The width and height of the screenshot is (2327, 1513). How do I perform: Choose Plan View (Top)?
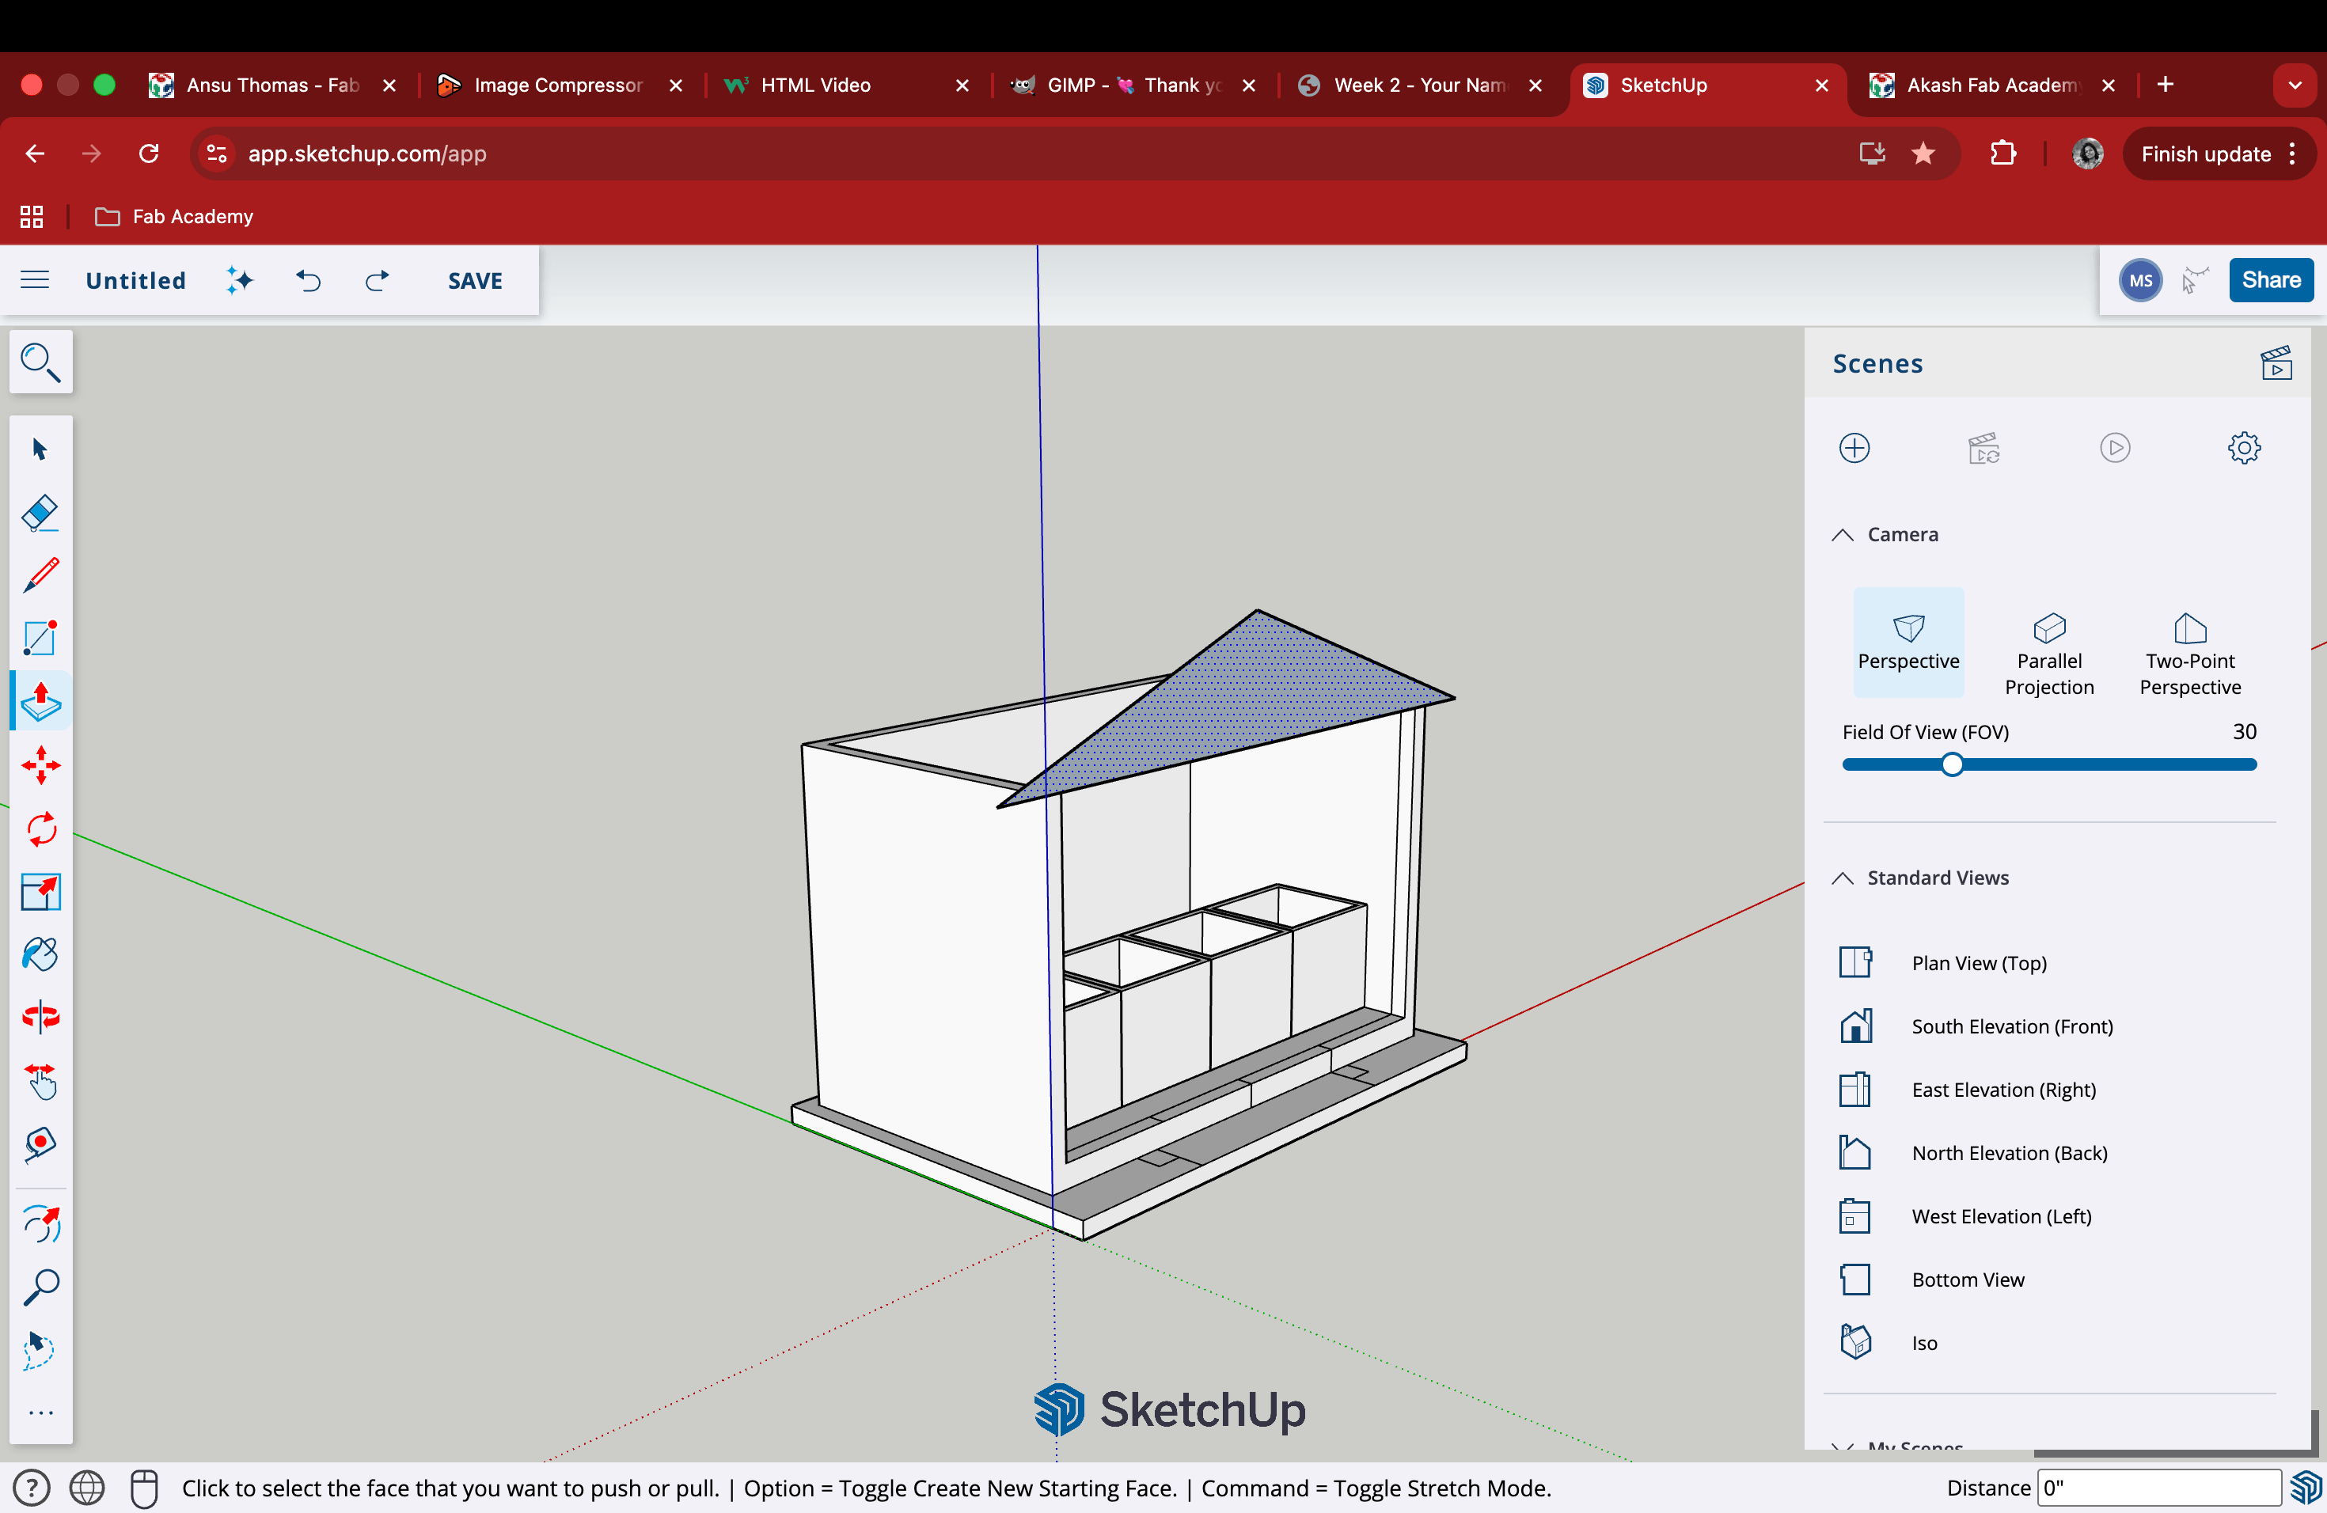pyautogui.click(x=1978, y=963)
